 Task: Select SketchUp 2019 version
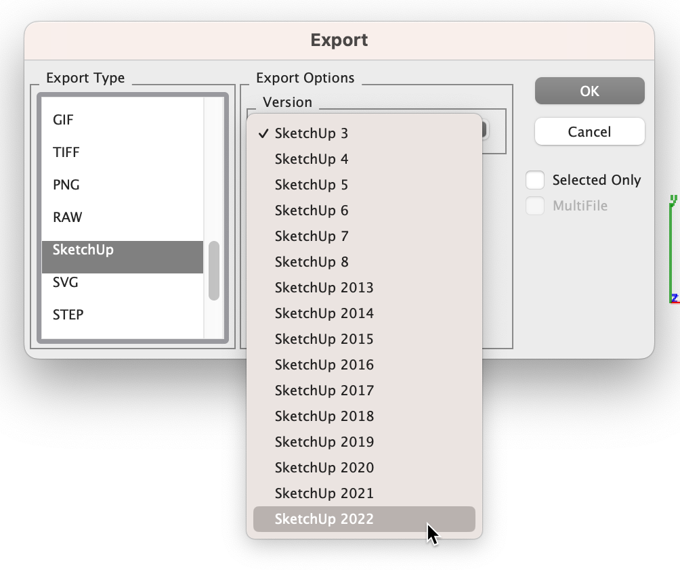pos(364,442)
